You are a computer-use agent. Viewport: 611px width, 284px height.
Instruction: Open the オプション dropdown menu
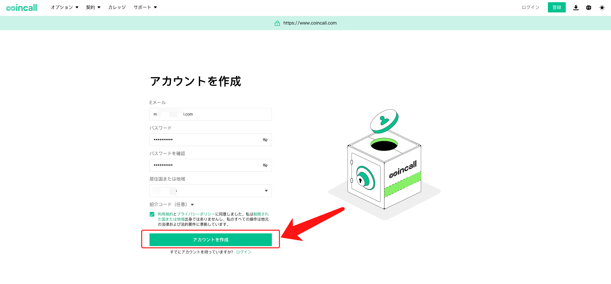[x=64, y=7]
